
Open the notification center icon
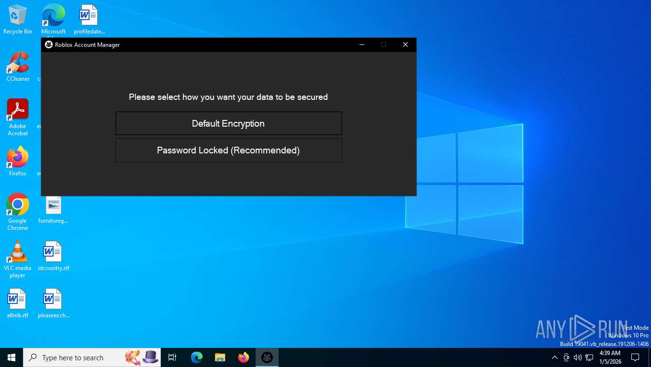[635, 357]
